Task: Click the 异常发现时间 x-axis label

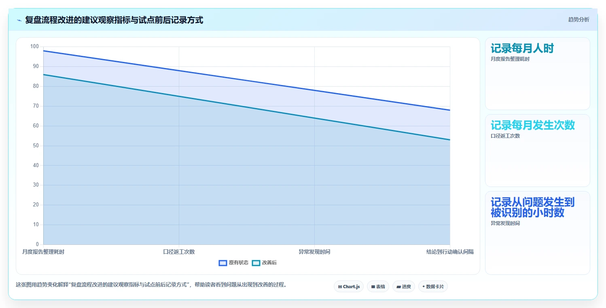Action: click(314, 252)
